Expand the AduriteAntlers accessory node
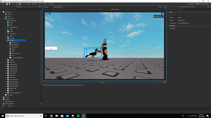The image size is (211, 118). pyautogui.click(x=6, y=27)
